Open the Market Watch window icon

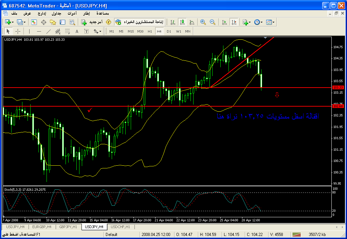34,22
